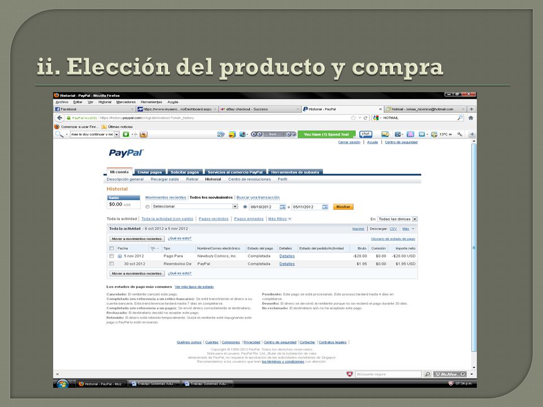This screenshot has height=407, width=543.
Task: Open the Enviar pagos PayPal tab
Action: point(149,172)
